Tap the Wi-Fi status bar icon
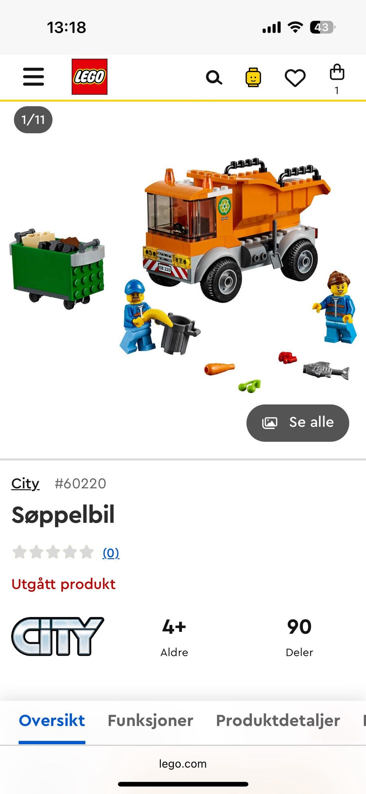 (295, 27)
